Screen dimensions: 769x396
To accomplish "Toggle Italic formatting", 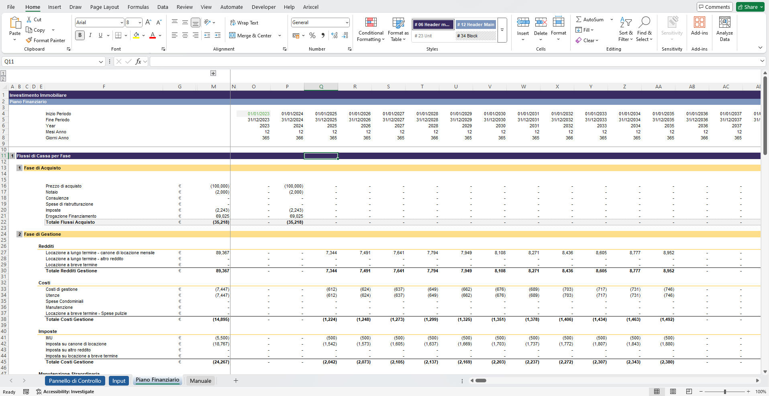I will [x=90, y=35].
